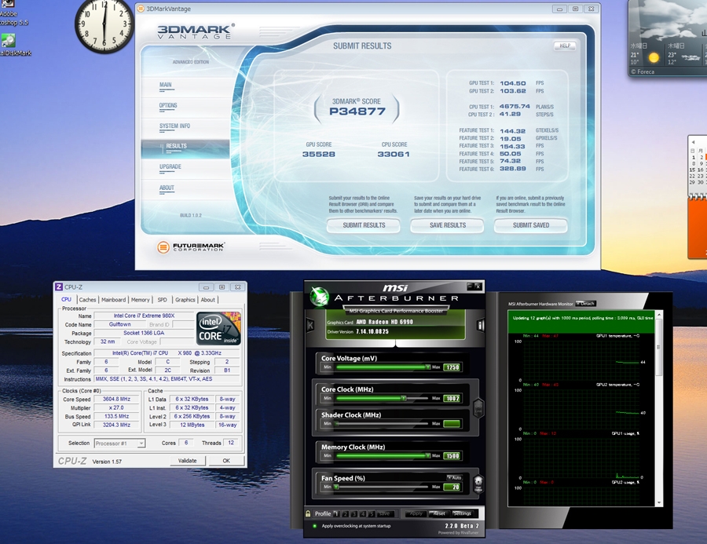Switch to the About tab in CPU-Z

tap(208, 300)
